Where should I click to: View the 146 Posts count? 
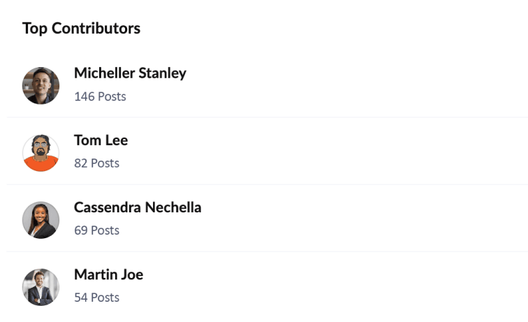tap(100, 96)
